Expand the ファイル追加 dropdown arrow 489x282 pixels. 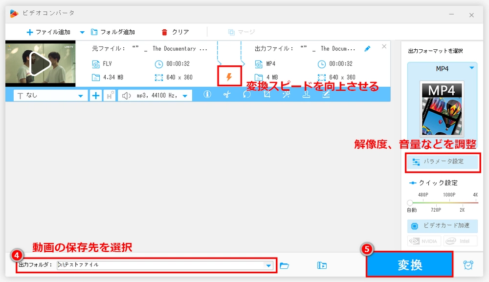82,32
